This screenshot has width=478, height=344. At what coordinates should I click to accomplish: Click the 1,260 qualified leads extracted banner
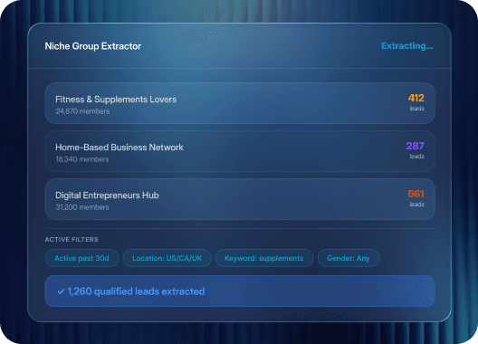(x=240, y=291)
